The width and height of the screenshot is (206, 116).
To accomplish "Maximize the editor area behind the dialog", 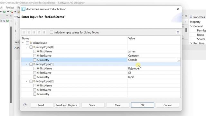I will tap(186, 16).
